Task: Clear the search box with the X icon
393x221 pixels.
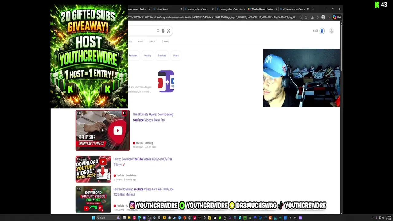Action: 158,31
